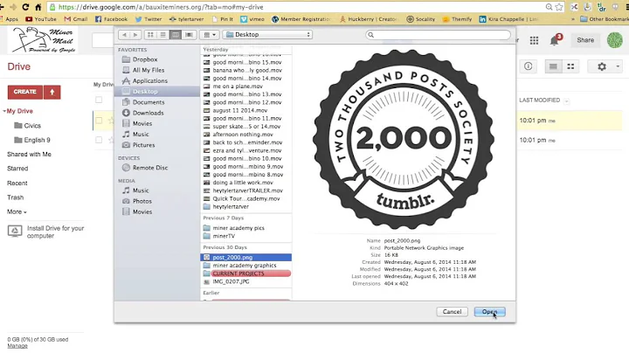Open the Desktop location popup menu
Viewport: 629px width, 353px height.
click(267, 35)
